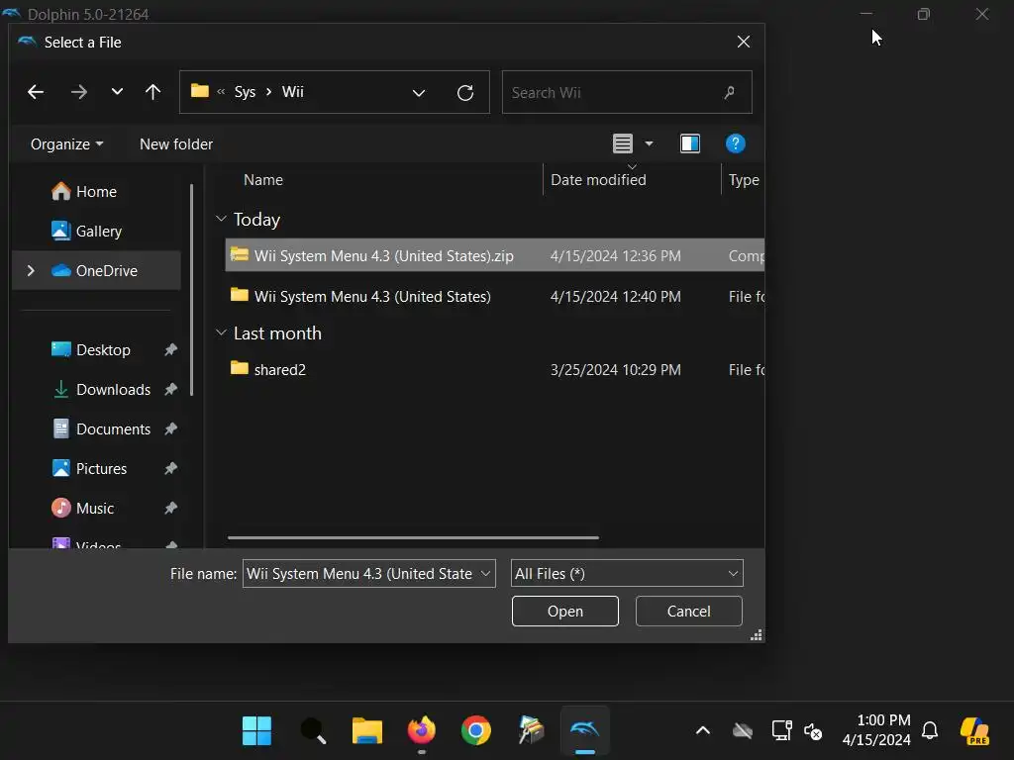
Task: Click pin icon next to Pictures
Action: pos(170,468)
